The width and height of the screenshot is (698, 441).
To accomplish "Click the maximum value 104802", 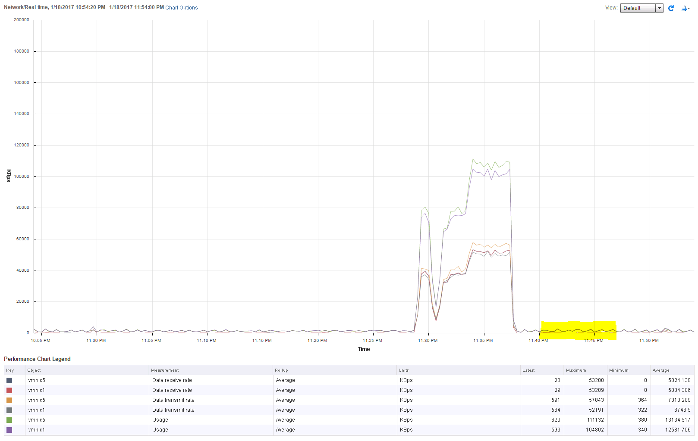I will (x=595, y=430).
